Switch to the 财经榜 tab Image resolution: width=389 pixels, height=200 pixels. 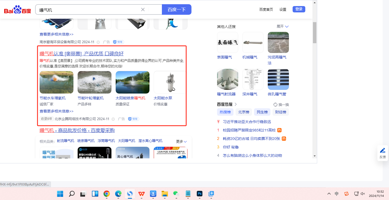click(x=281, y=112)
